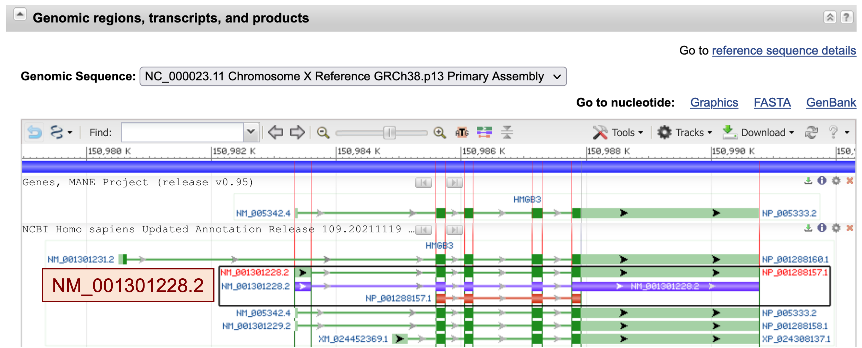Image resolution: width=862 pixels, height=348 pixels.
Task: Open the Tools menu
Action: (618, 133)
